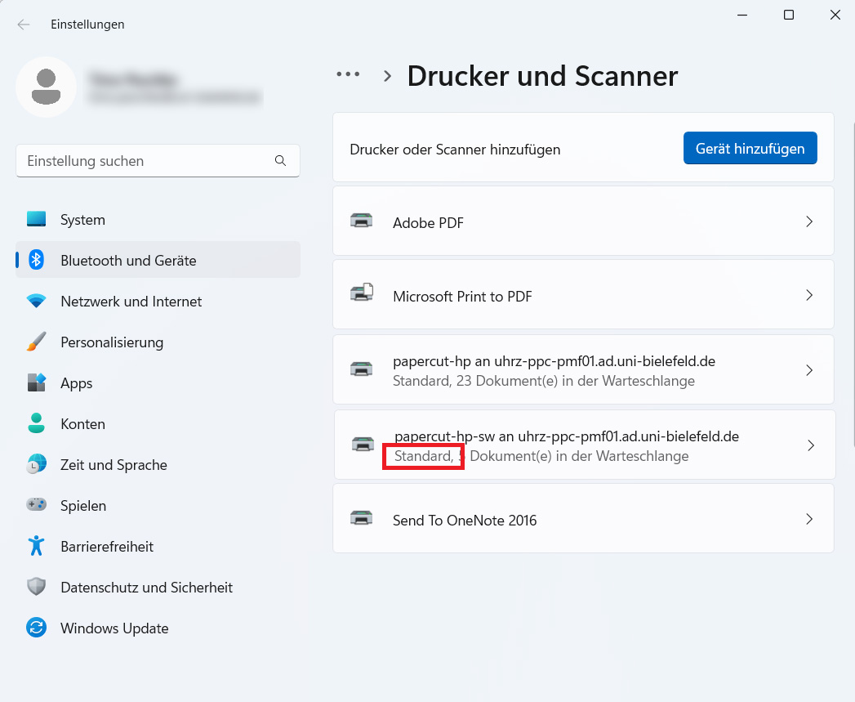Expand the Adobe PDF printer chevron

[x=809, y=221]
